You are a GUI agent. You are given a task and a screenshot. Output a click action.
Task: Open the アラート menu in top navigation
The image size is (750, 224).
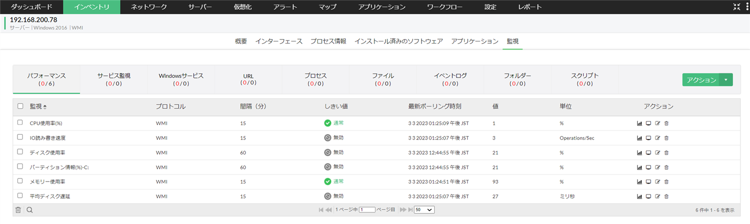point(285,7)
